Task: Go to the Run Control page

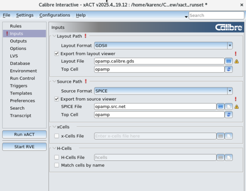Action: tap(25, 78)
